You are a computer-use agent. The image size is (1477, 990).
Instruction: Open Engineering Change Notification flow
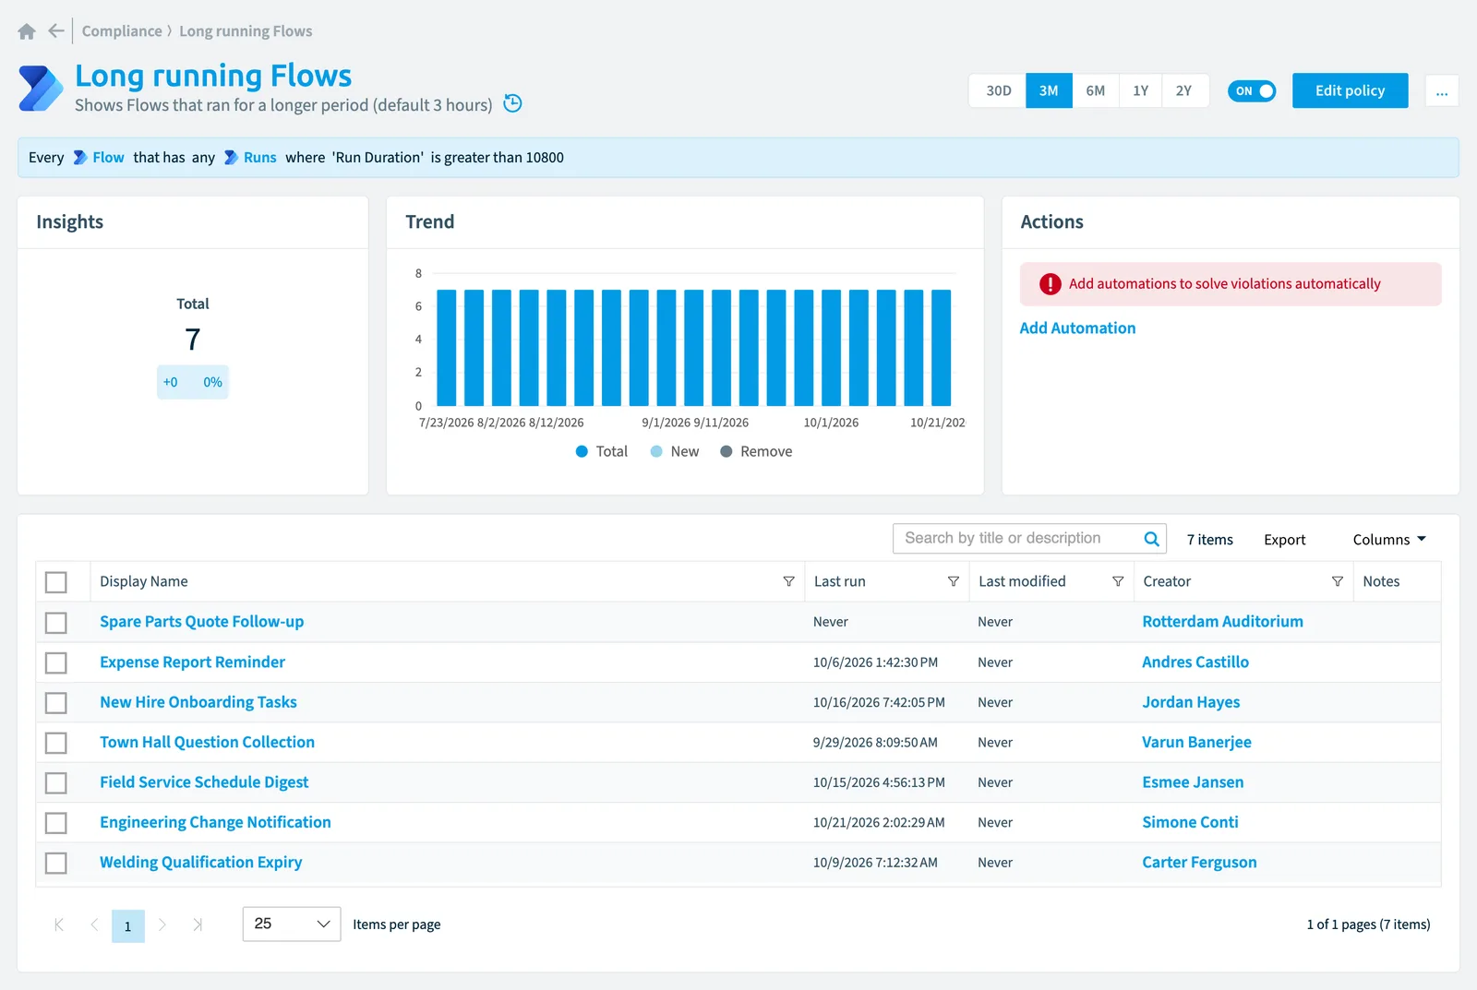(215, 822)
